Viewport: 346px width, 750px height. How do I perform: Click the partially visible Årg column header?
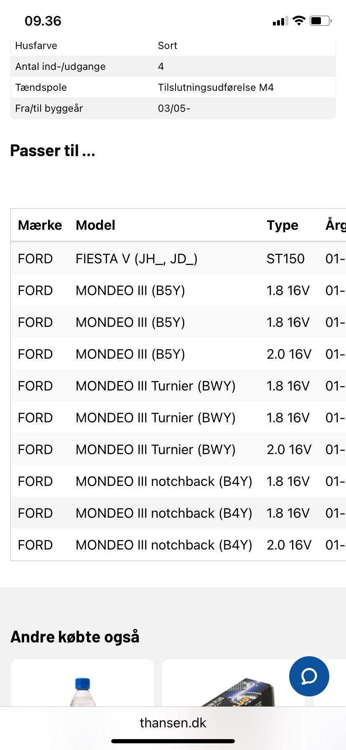coord(335,225)
